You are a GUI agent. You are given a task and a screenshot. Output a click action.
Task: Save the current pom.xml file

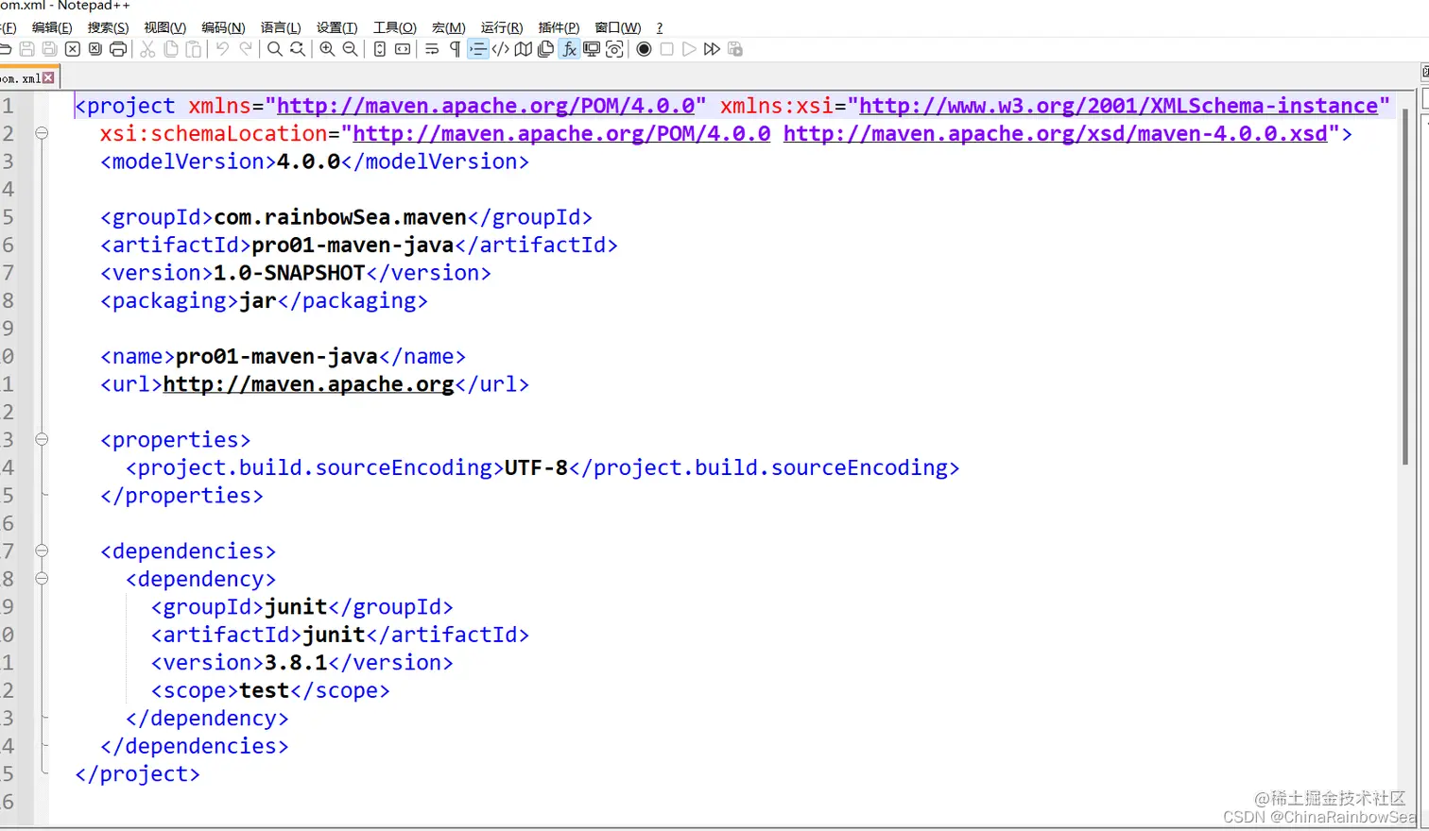click(x=26, y=49)
